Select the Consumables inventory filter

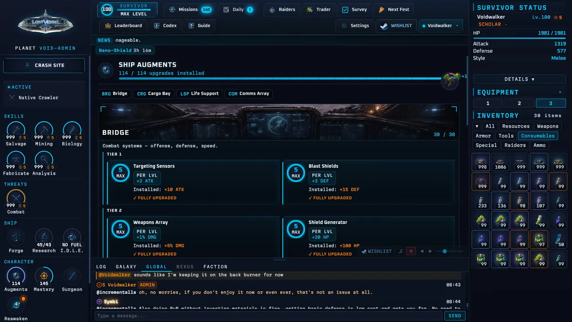pos(538,136)
